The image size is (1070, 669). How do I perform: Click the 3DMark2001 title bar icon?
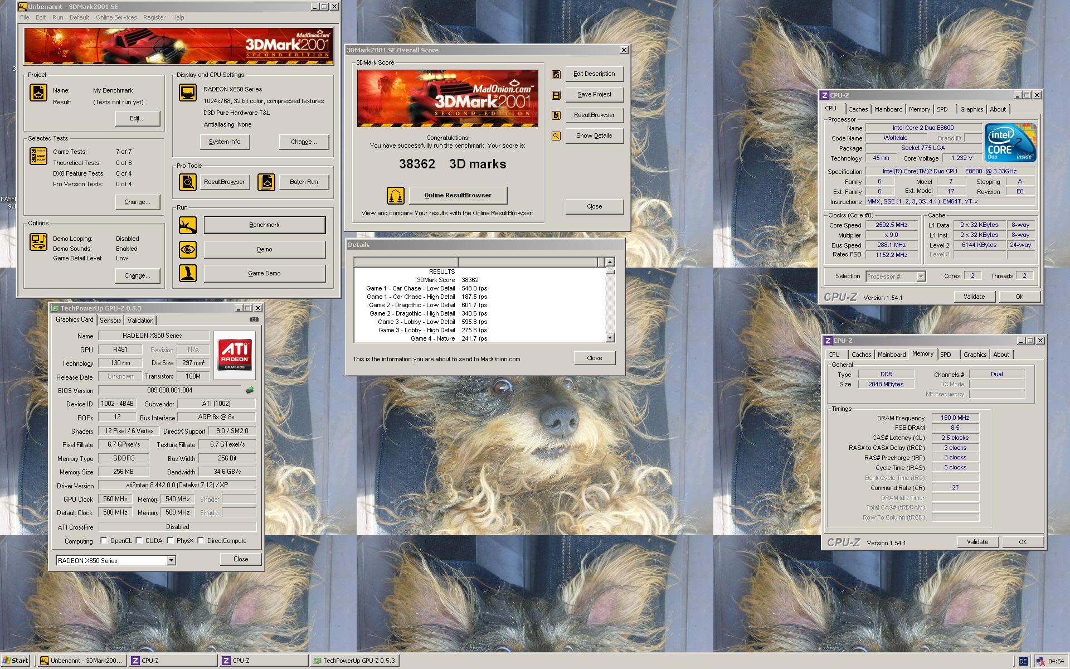[x=23, y=7]
